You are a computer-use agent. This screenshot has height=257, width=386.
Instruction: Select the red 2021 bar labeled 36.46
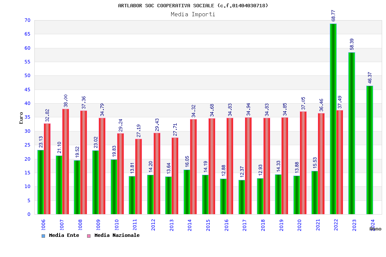[321, 164]
